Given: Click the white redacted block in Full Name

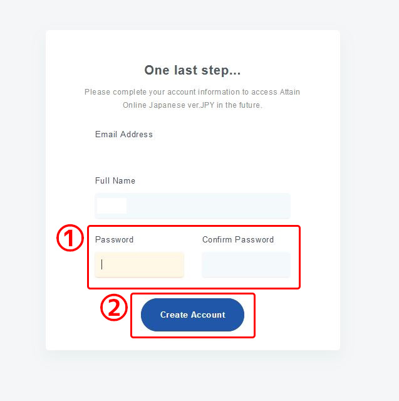Looking at the screenshot, I should tap(111, 206).
